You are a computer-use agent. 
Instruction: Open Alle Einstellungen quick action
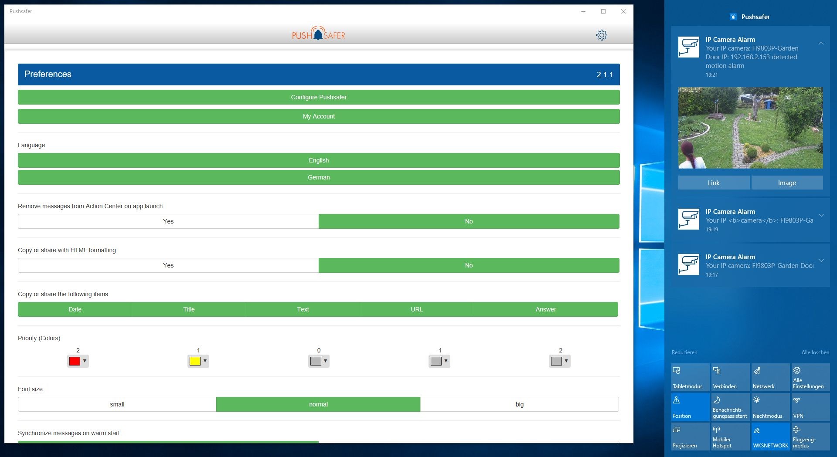(x=811, y=377)
